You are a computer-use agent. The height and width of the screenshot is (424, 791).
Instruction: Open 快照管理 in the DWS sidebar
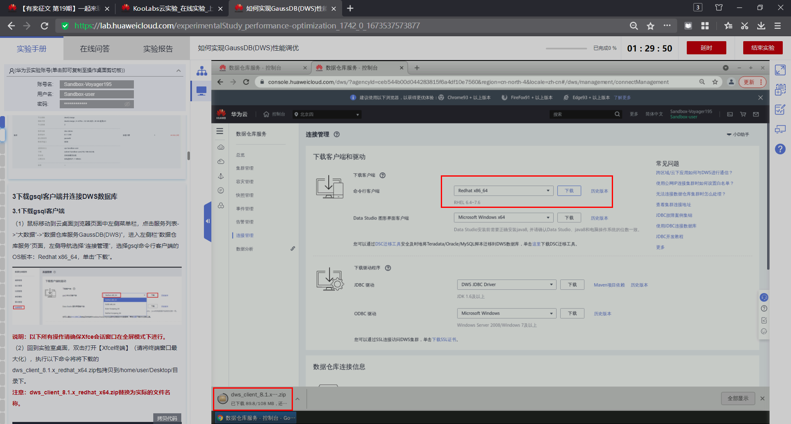tap(245, 195)
